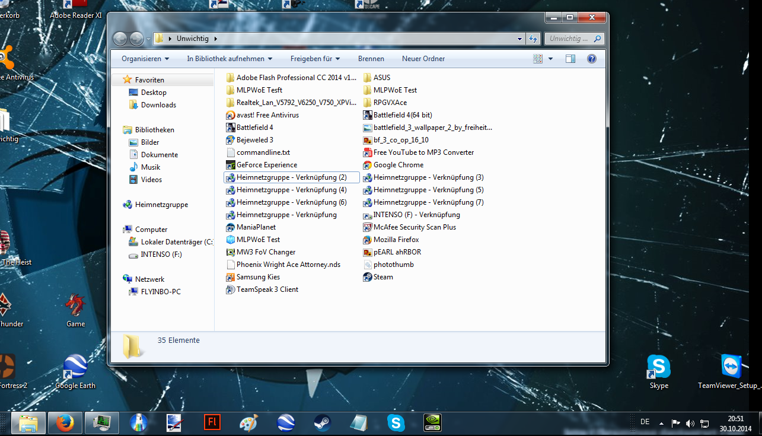Open Steam from the taskbar
The width and height of the screenshot is (762, 436).
[323, 423]
